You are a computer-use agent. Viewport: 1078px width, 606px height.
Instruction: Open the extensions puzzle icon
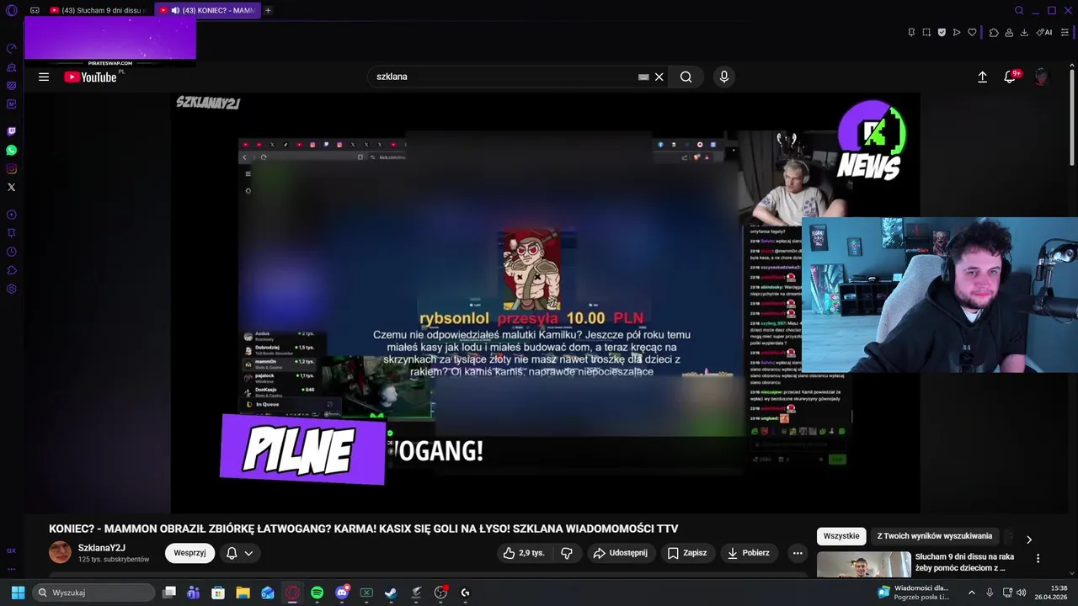[994, 32]
